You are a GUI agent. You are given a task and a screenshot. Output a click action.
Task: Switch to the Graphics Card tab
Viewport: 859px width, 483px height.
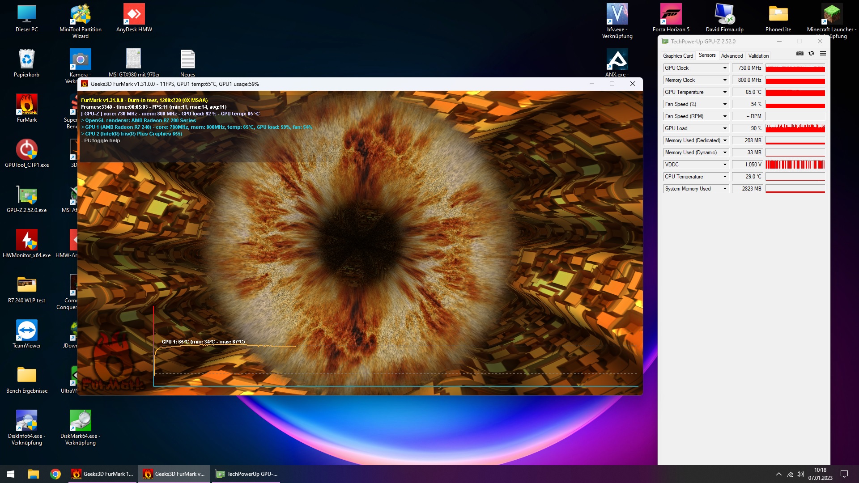coord(678,56)
